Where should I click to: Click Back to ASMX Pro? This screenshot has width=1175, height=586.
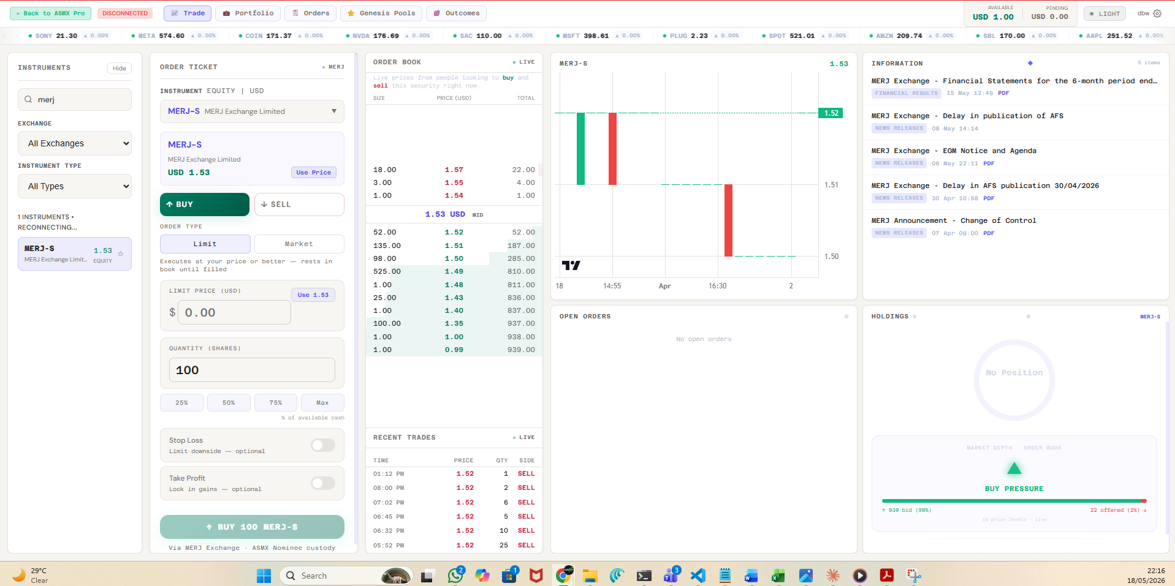coord(51,13)
